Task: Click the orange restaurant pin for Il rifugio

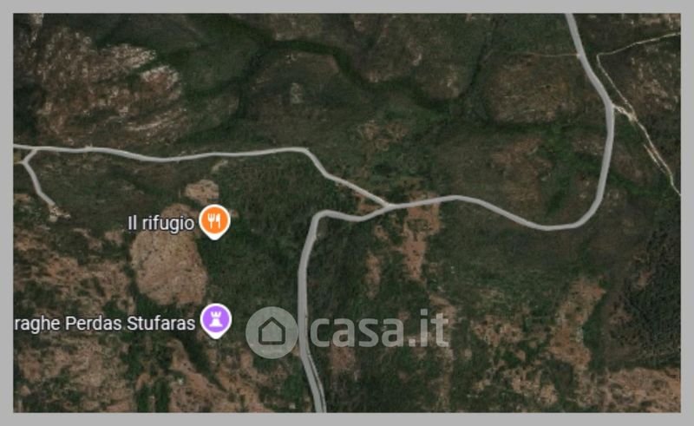Action: pyautogui.click(x=214, y=221)
